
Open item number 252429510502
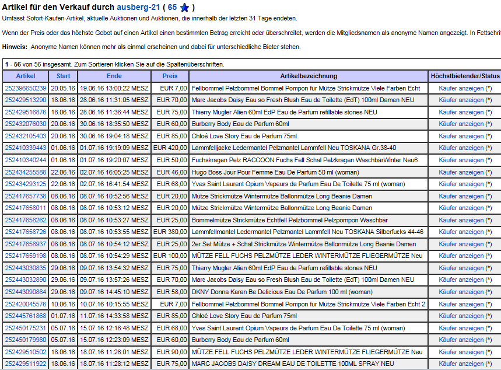(26, 352)
